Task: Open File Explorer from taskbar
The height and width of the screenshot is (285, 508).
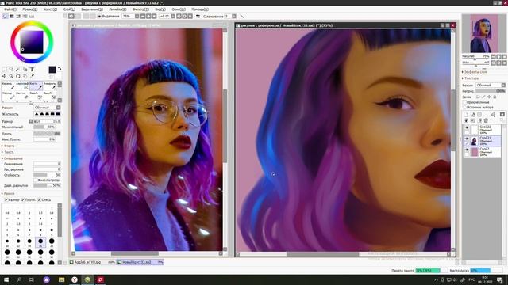Action: (x=62, y=279)
